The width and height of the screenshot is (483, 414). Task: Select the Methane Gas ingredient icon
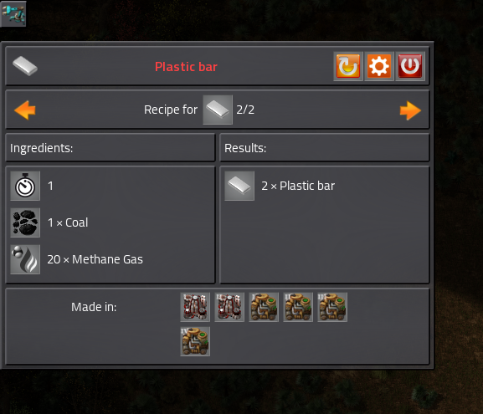coord(25,259)
